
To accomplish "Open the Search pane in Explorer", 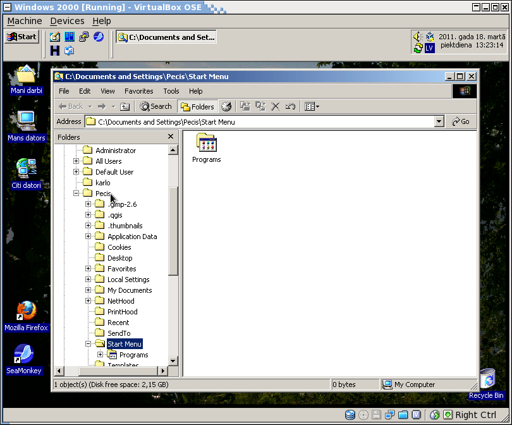I will tap(155, 106).
